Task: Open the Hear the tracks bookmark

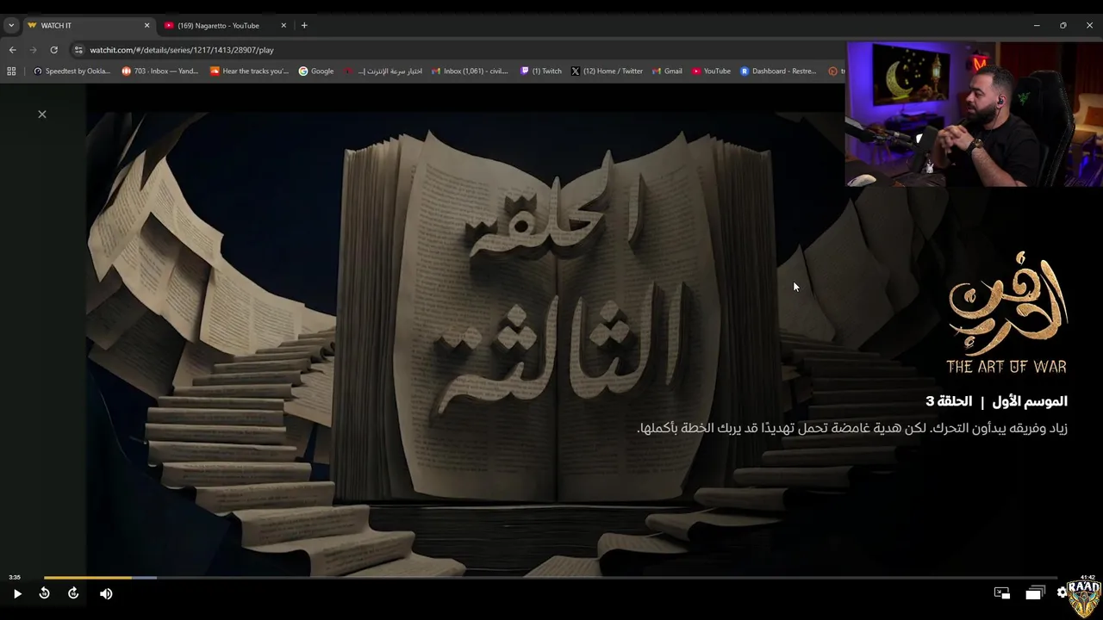Action: 250,71
